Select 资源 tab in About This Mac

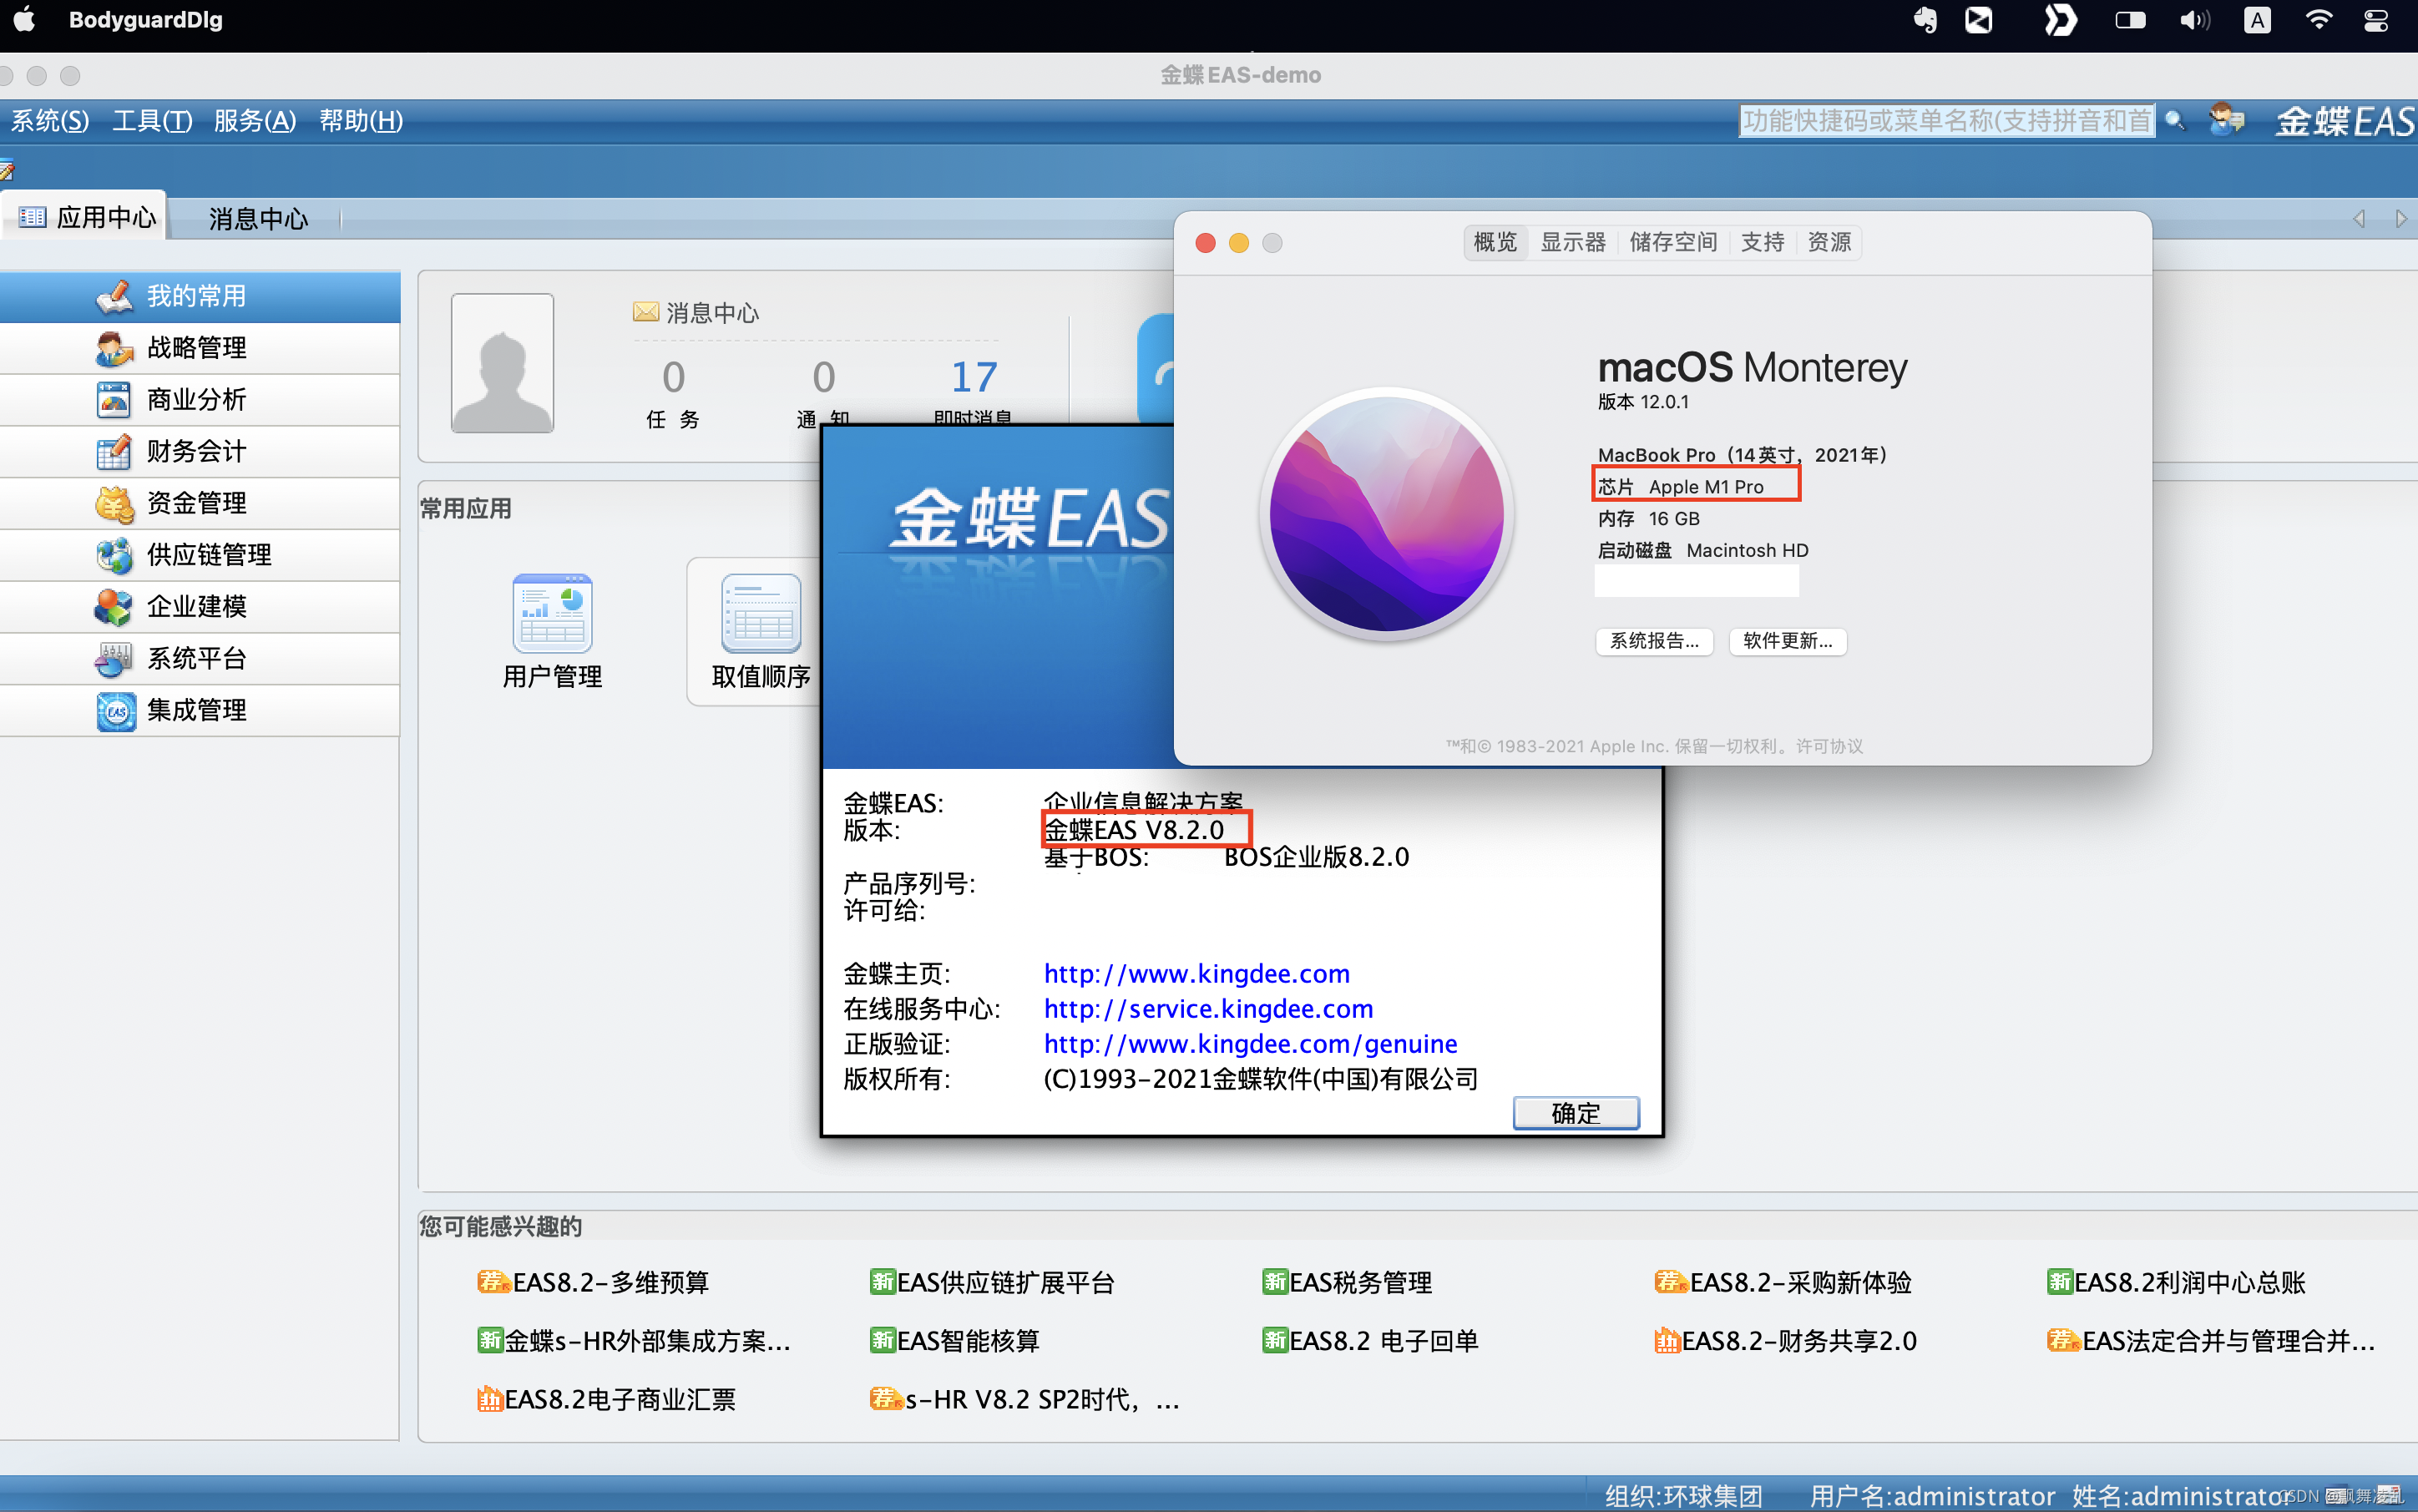click(1829, 243)
